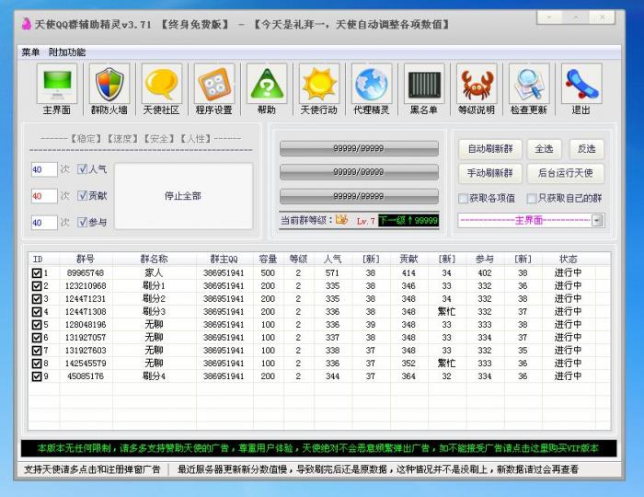Click the 群名称 column header
Image resolution: width=644 pixels, height=497 pixels.
(x=154, y=260)
